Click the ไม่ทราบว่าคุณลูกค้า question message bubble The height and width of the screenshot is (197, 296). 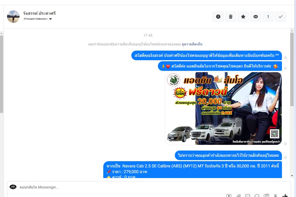click(x=228, y=155)
